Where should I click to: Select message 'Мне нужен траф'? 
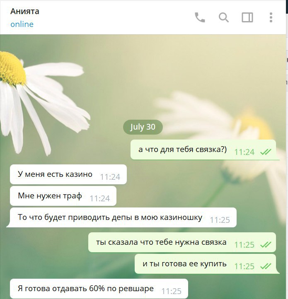click(x=63, y=196)
